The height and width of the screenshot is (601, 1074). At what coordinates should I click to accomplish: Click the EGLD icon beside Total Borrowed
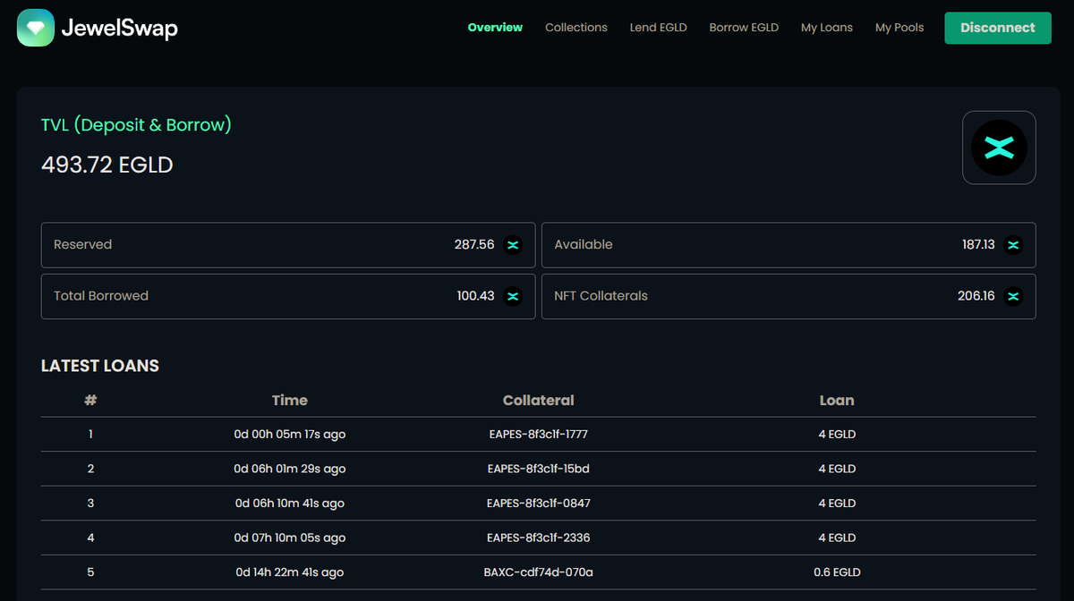(513, 296)
